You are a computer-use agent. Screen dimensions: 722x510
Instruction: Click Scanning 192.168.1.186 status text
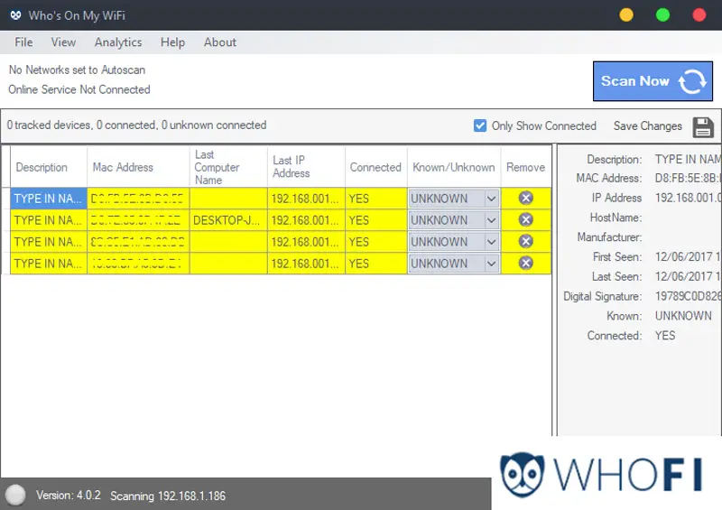168,496
